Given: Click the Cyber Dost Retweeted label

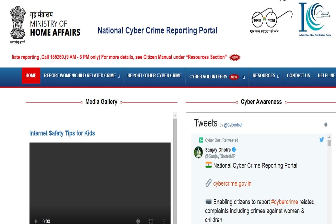Looking at the screenshot, I should [221, 140].
